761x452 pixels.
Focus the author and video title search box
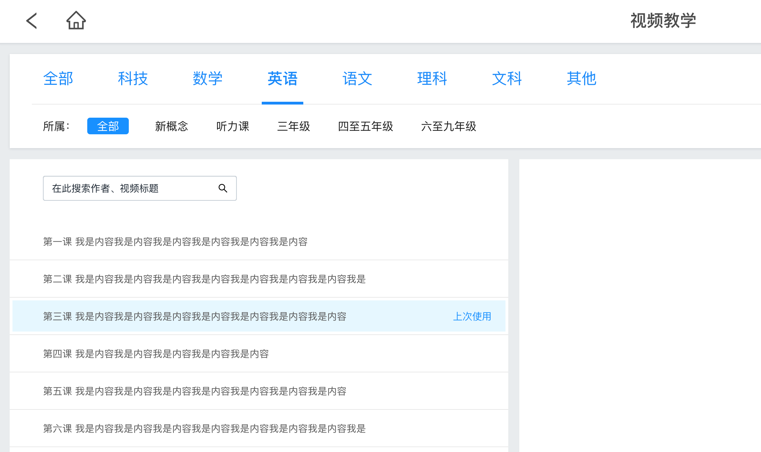pos(132,188)
